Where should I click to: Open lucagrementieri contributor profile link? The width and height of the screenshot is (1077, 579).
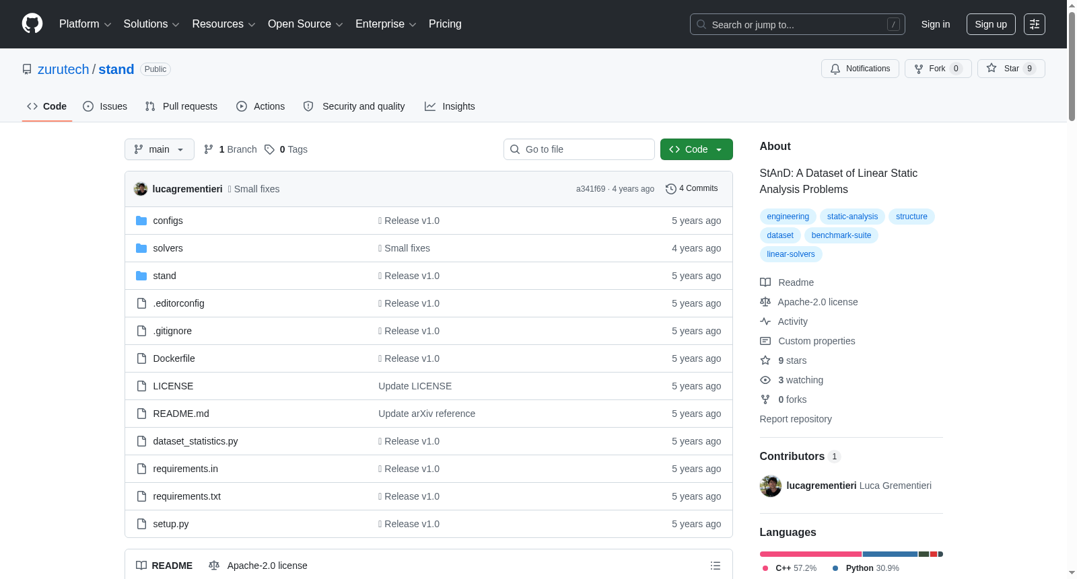pyautogui.click(x=821, y=486)
